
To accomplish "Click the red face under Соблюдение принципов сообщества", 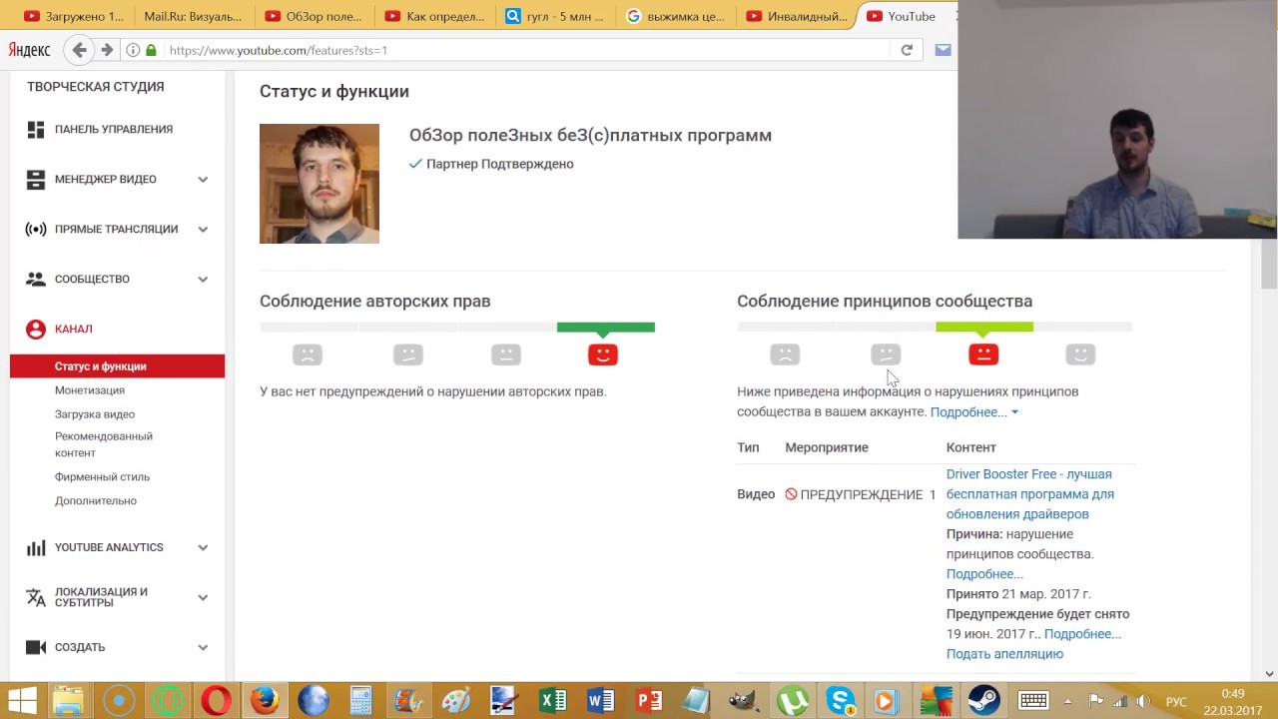I will [983, 354].
